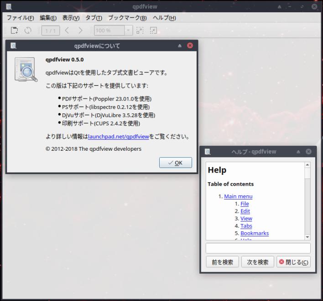323x301 pixels.
Task: Open the Main menu help link
Action: [238, 196]
